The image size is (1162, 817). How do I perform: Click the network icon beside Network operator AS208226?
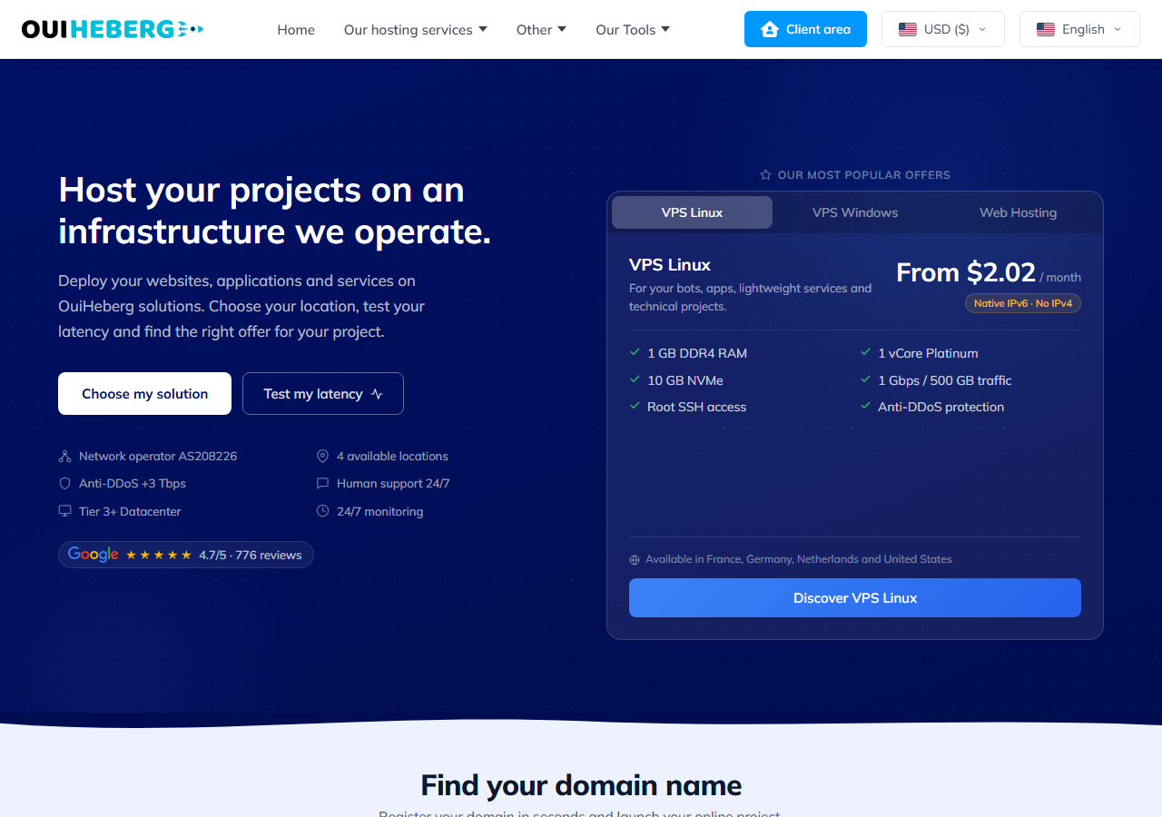(64, 456)
